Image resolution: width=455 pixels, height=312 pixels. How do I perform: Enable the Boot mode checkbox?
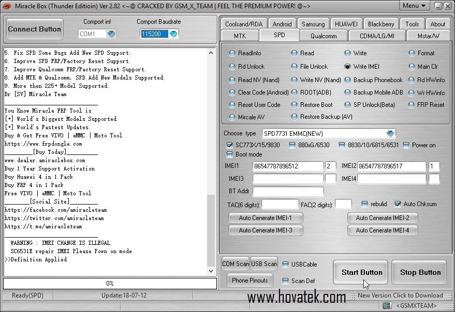229,154
